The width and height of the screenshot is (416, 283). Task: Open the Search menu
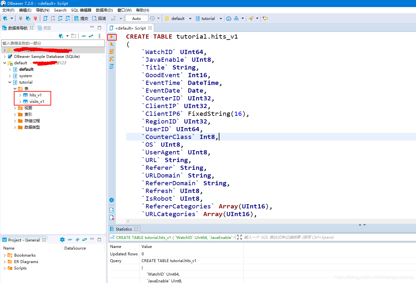pyautogui.click(x=60, y=10)
